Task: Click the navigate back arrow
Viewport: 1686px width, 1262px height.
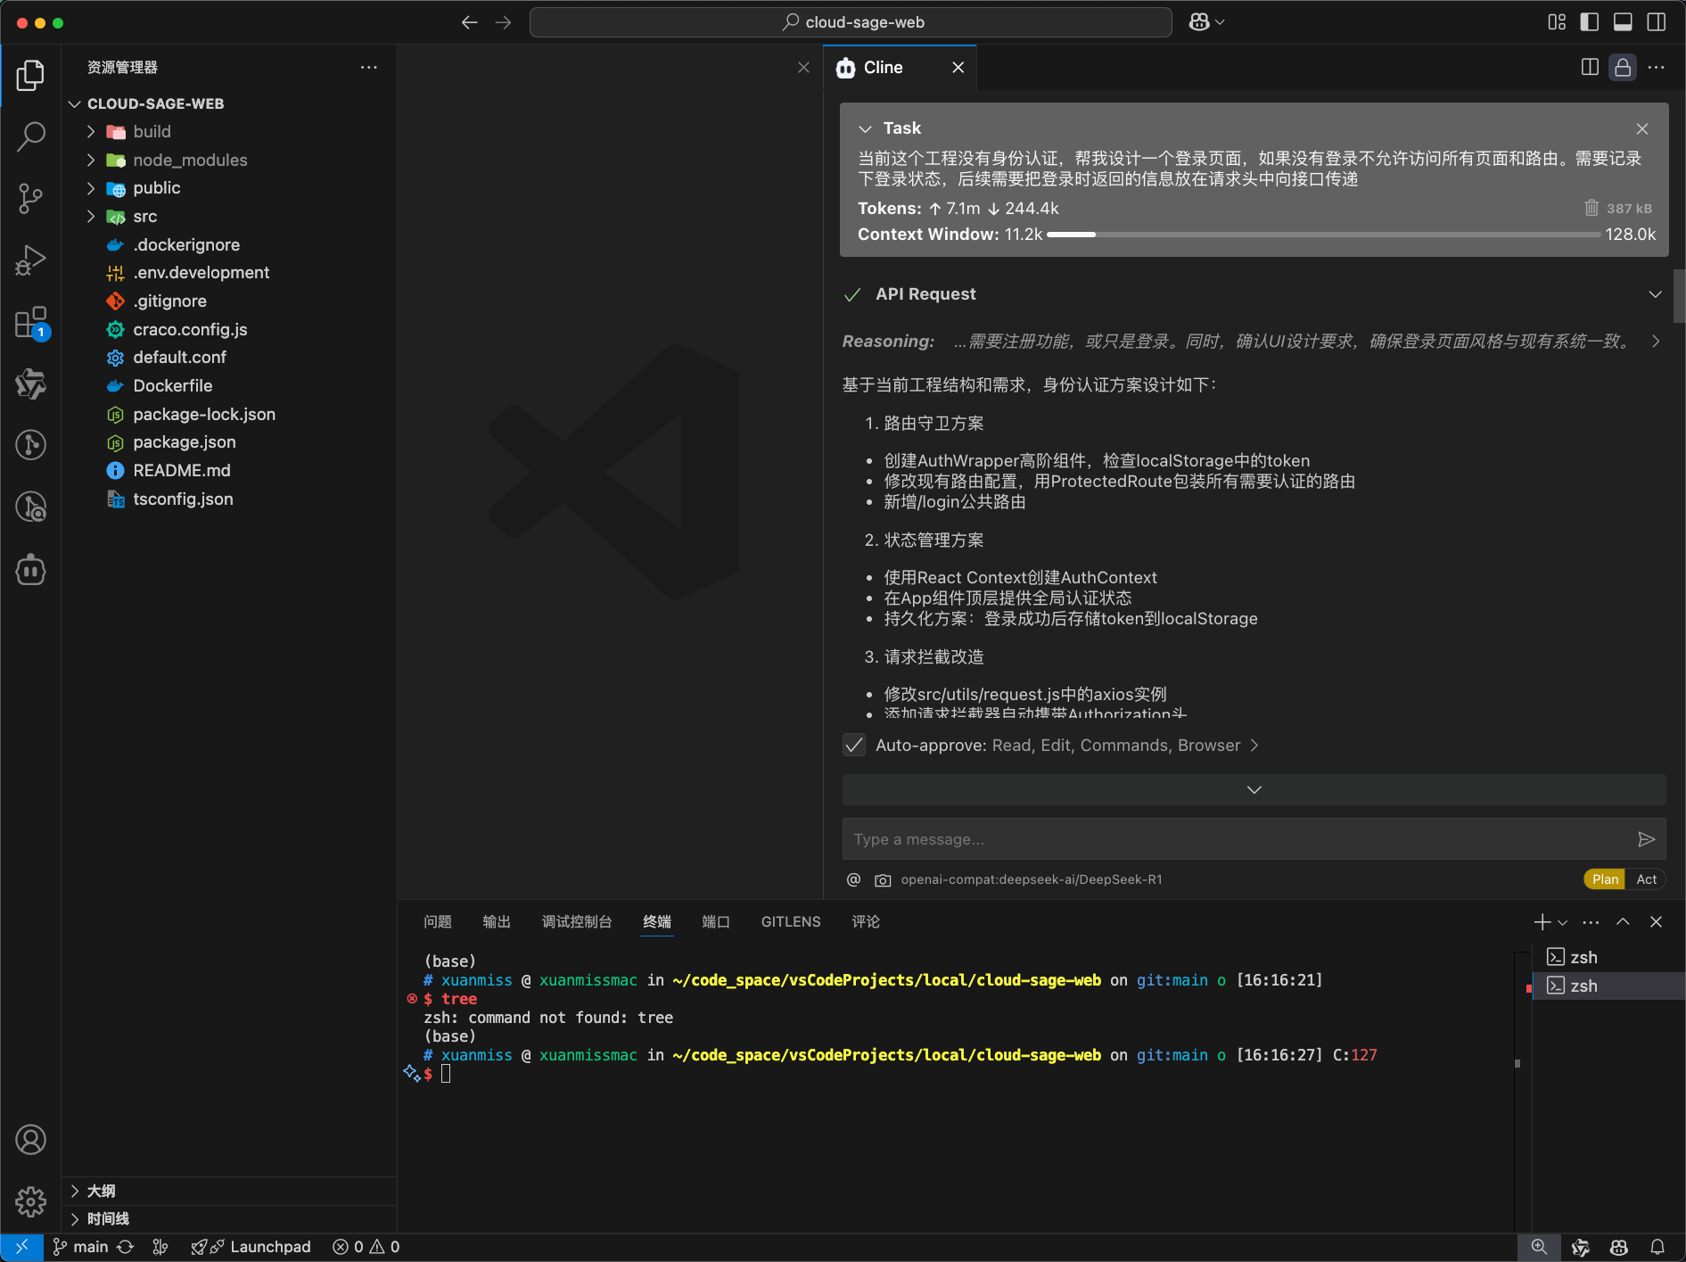Action: pyautogui.click(x=469, y=22)
